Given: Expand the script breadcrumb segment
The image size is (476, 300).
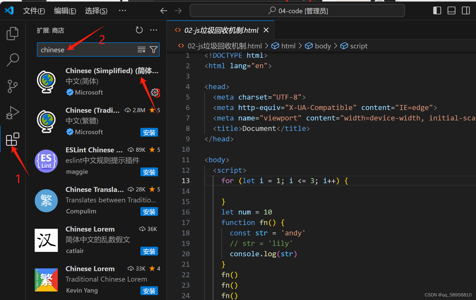Looking at the screenshot, I should (354, 46).
